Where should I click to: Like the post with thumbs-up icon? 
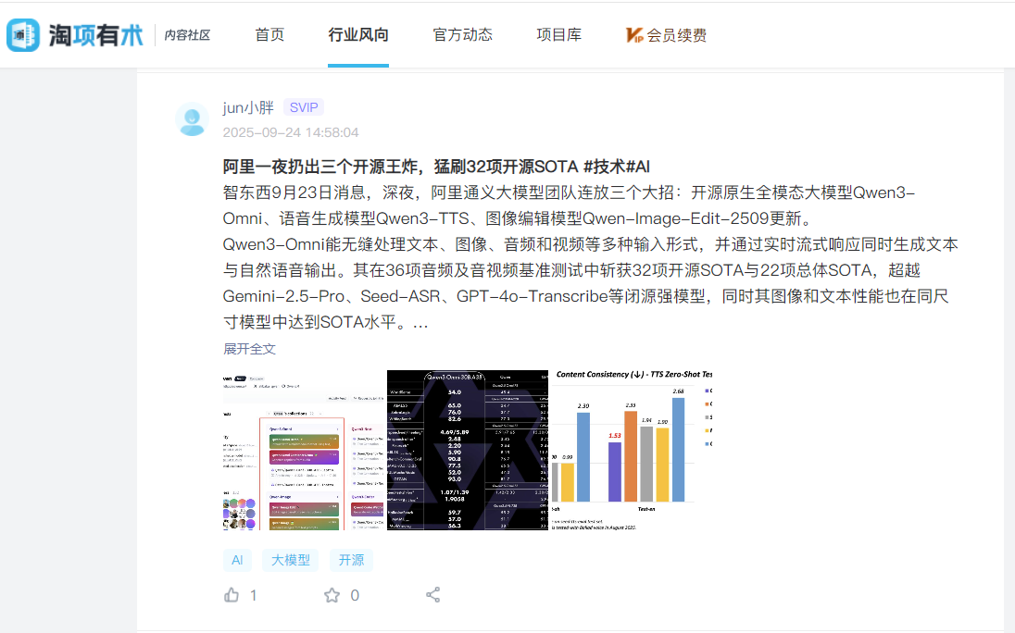pos(232,595)
